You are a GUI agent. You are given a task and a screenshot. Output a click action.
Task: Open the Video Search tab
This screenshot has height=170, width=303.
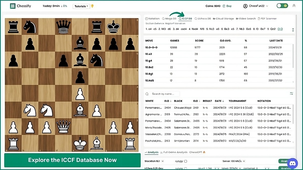(246, 19)
